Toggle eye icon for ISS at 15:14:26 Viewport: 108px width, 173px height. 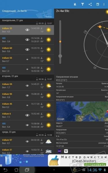click(27, 40)
